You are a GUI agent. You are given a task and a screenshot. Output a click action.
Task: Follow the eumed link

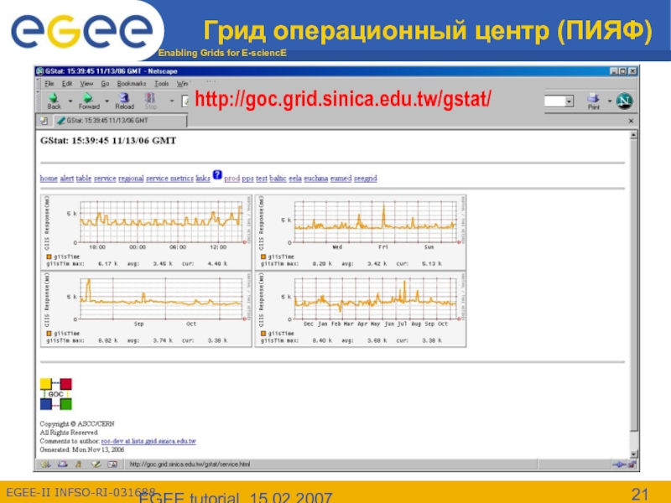pos(341,179)
